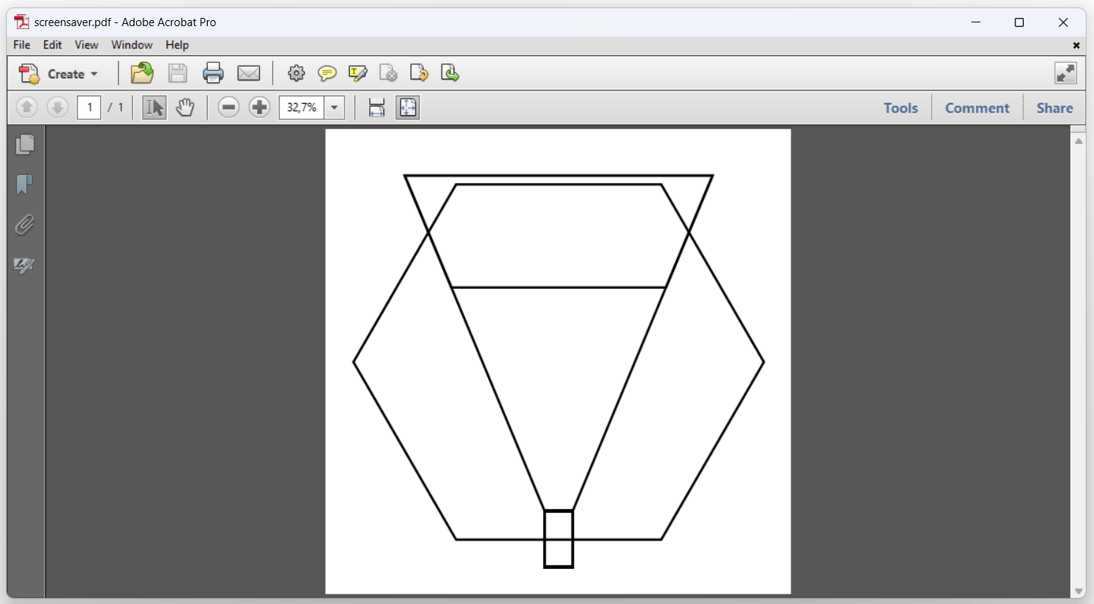This screenshot has width=1094, height=604.
Task: Select the Highlight Text tool
Action: pos(358,72)
